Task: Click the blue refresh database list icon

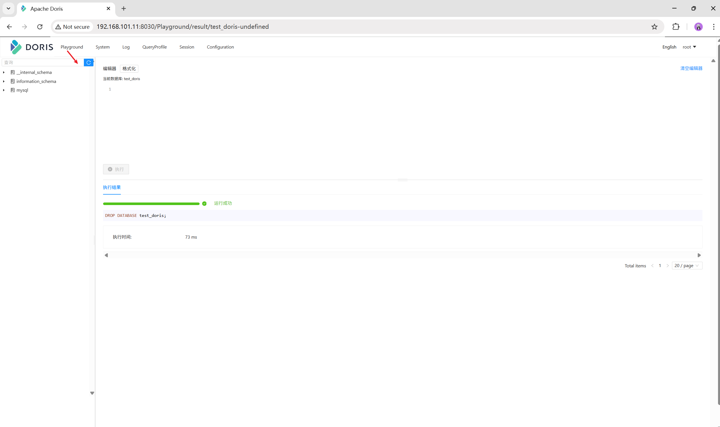Action: point(88,62)
